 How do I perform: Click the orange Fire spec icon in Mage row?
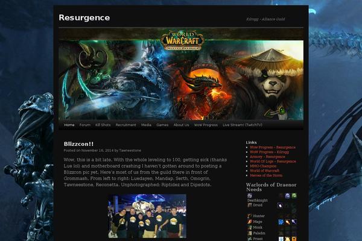[x=288, y=222]
